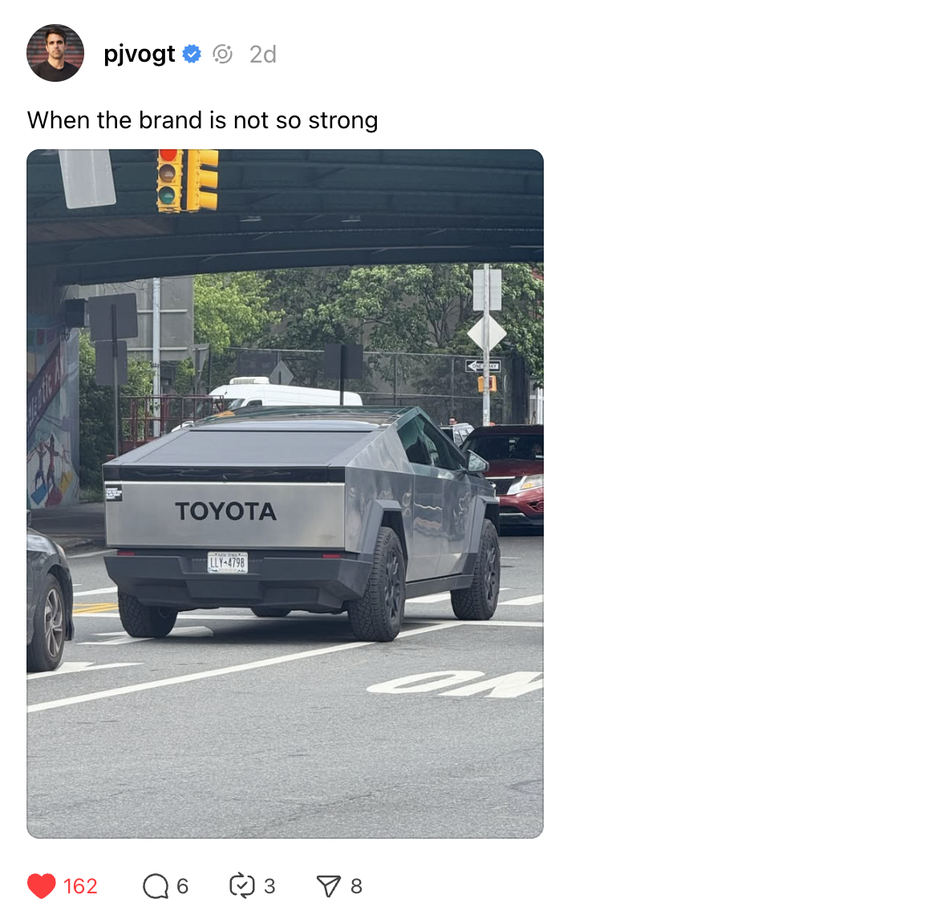Screen dimensions: 940x919
Task: Click the share count 8
Action: [356, 886]
